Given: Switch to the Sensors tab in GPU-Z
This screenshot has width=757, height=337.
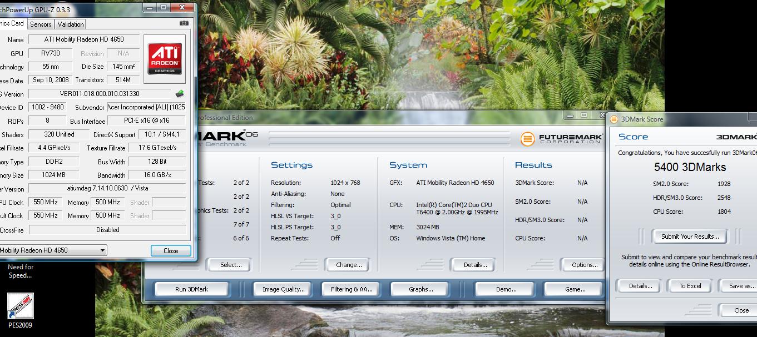Looking at the screenshot, I should (x=41, y=24).
